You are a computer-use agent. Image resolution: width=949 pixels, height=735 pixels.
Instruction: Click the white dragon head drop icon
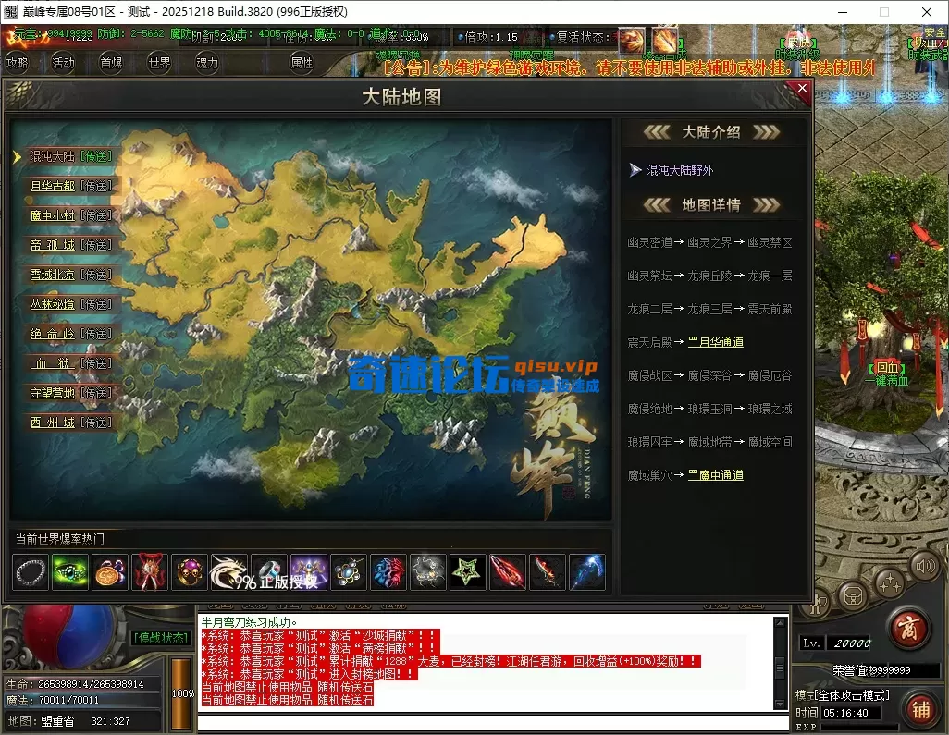(x=229, y=571)
